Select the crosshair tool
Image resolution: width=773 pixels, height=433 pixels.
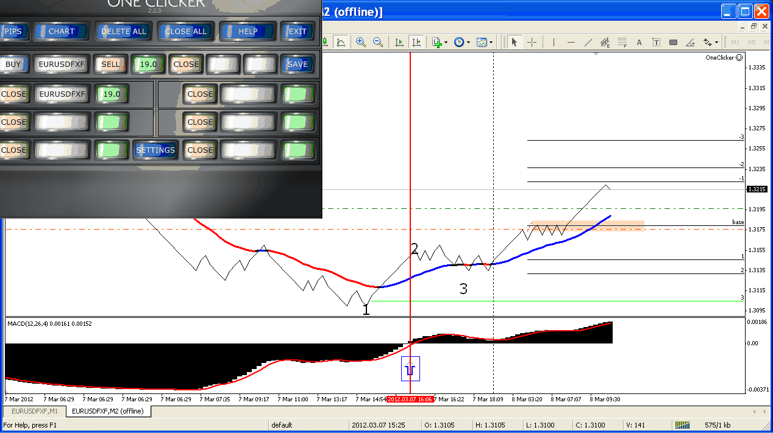(x=532, y=42)
